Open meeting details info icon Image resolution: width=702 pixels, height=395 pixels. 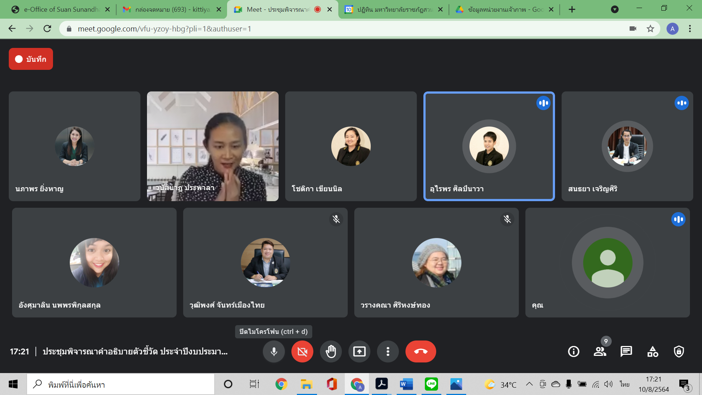[573, 351]
